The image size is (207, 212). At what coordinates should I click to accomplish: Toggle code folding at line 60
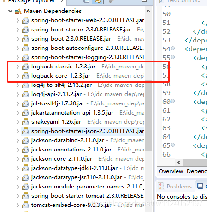tap(173, 101)
